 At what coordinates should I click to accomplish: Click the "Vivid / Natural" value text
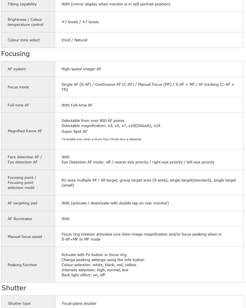74,40
